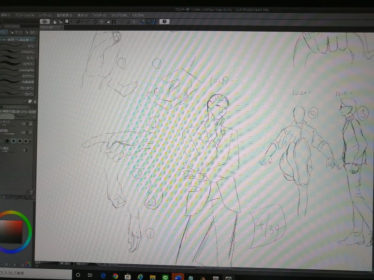The height and width of the screenshot is (280, 374).
Task: Fill the selection with bucket icon
Action: point(108,21)
